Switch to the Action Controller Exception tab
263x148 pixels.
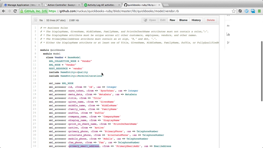click(x=62, y=5)
